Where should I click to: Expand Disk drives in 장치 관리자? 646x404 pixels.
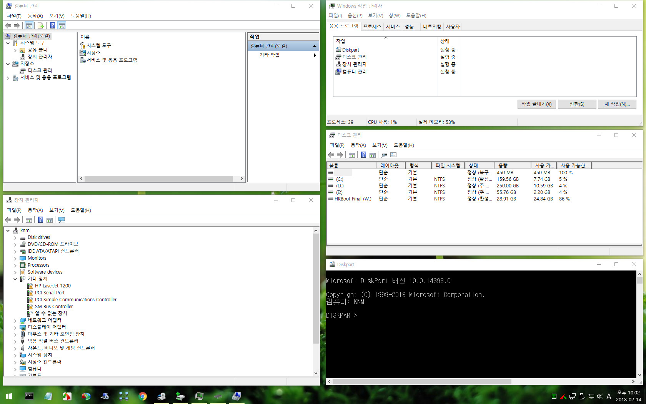tap(15, 238)
